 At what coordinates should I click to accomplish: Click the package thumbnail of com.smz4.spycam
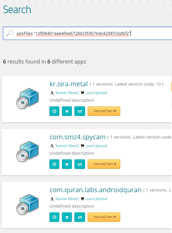(28, 152)
